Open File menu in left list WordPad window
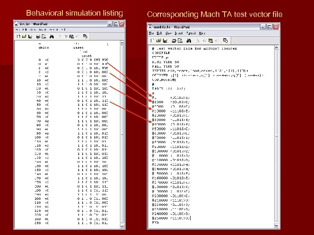Viewport: 314px width, 235px height. 17,30
